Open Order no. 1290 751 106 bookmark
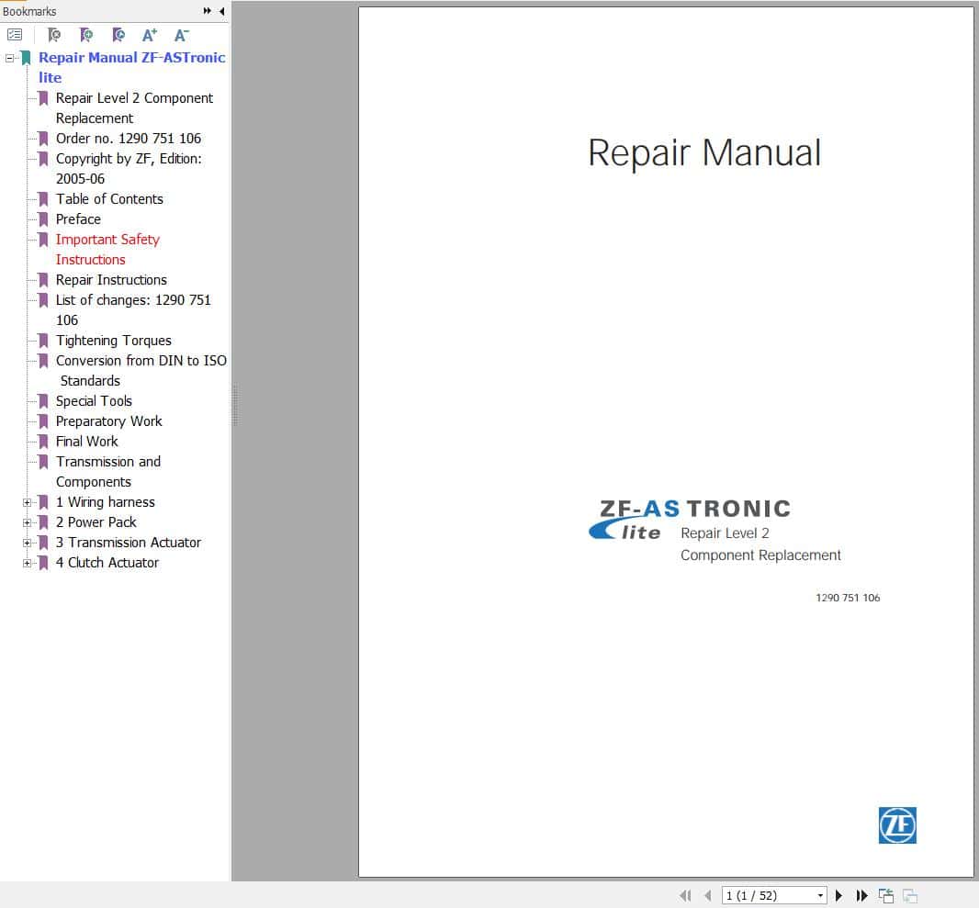Viewport: 979px width, 908px height. click(x=129, y=139)
